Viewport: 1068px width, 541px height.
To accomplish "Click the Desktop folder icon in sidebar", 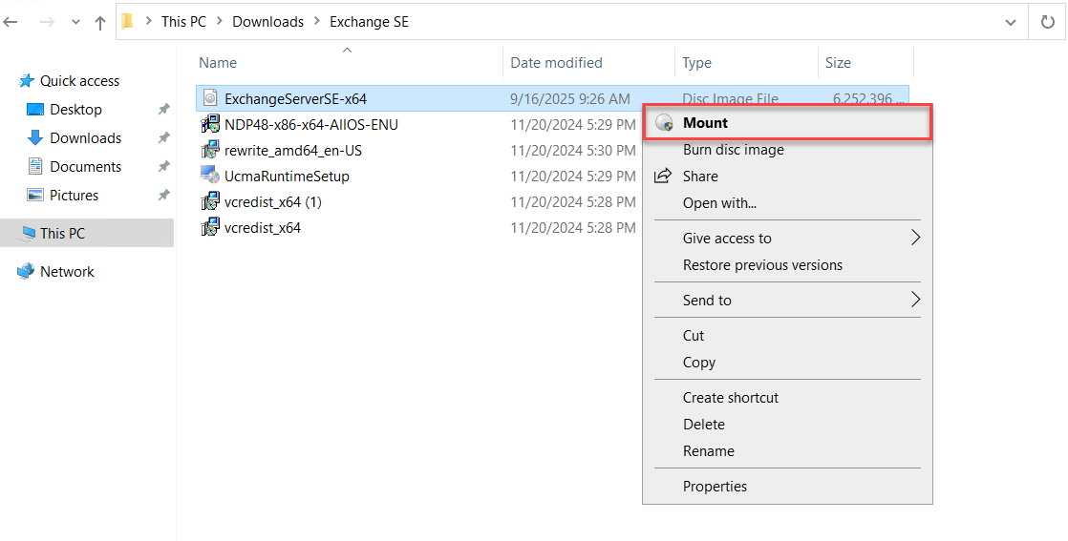I will tap(34, 110).
